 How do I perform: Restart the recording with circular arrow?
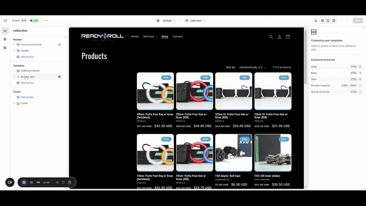pyautogui.click(x=63, y=182)
